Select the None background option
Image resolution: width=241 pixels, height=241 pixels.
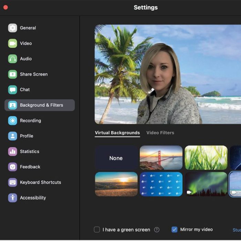coord(116,158)
